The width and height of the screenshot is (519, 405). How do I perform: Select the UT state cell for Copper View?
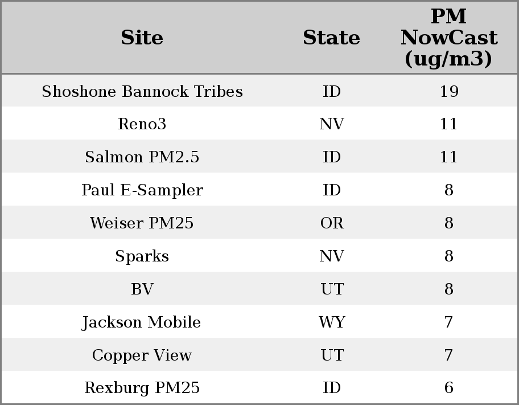[x=332, y=355]
